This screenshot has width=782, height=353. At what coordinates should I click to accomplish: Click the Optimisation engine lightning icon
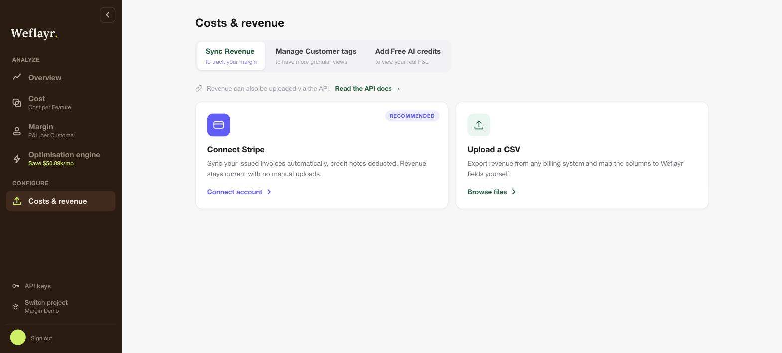point(17,159)
